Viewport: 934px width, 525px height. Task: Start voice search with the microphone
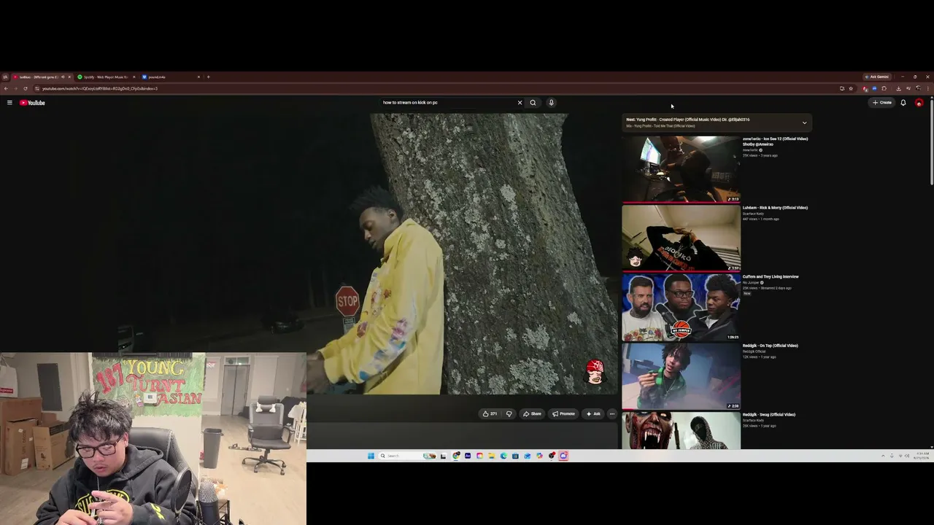click(x=551, y=103)
